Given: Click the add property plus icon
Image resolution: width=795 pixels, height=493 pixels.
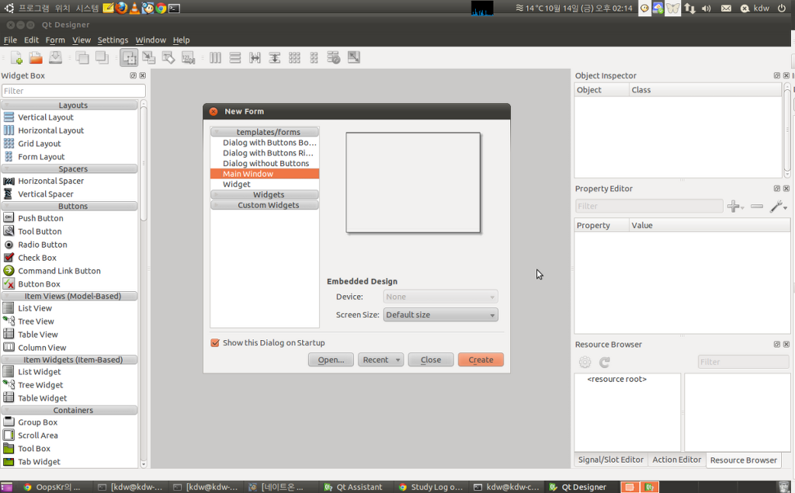Looking at the screenshot, I should tap(735, 206).
